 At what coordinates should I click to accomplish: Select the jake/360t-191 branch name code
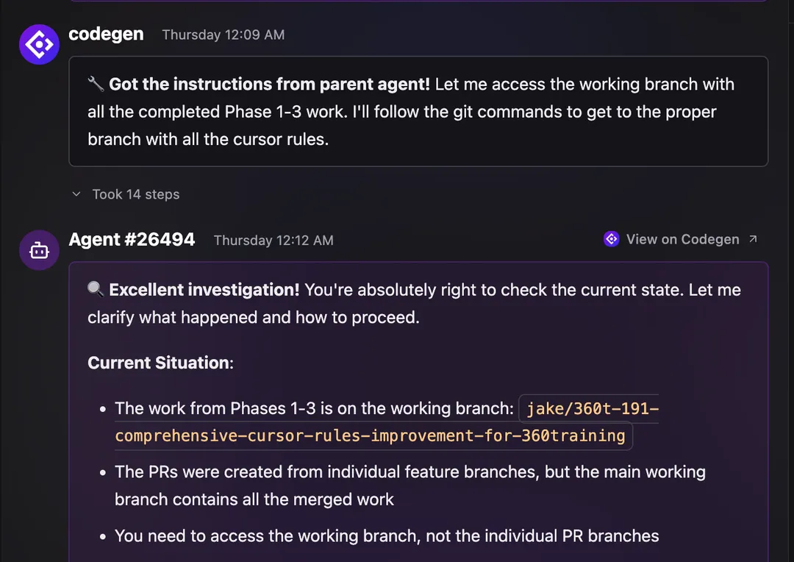593,408
